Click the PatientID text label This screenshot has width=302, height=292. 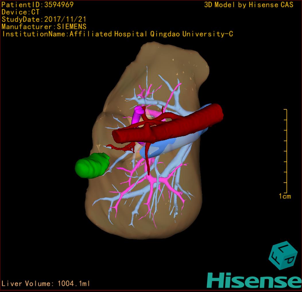coord(38,5)
